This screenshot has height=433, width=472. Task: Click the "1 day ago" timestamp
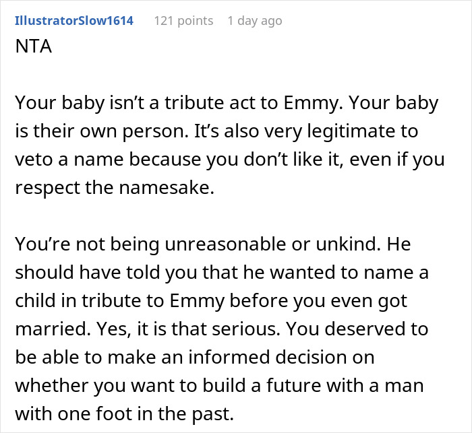click(254, 21)
